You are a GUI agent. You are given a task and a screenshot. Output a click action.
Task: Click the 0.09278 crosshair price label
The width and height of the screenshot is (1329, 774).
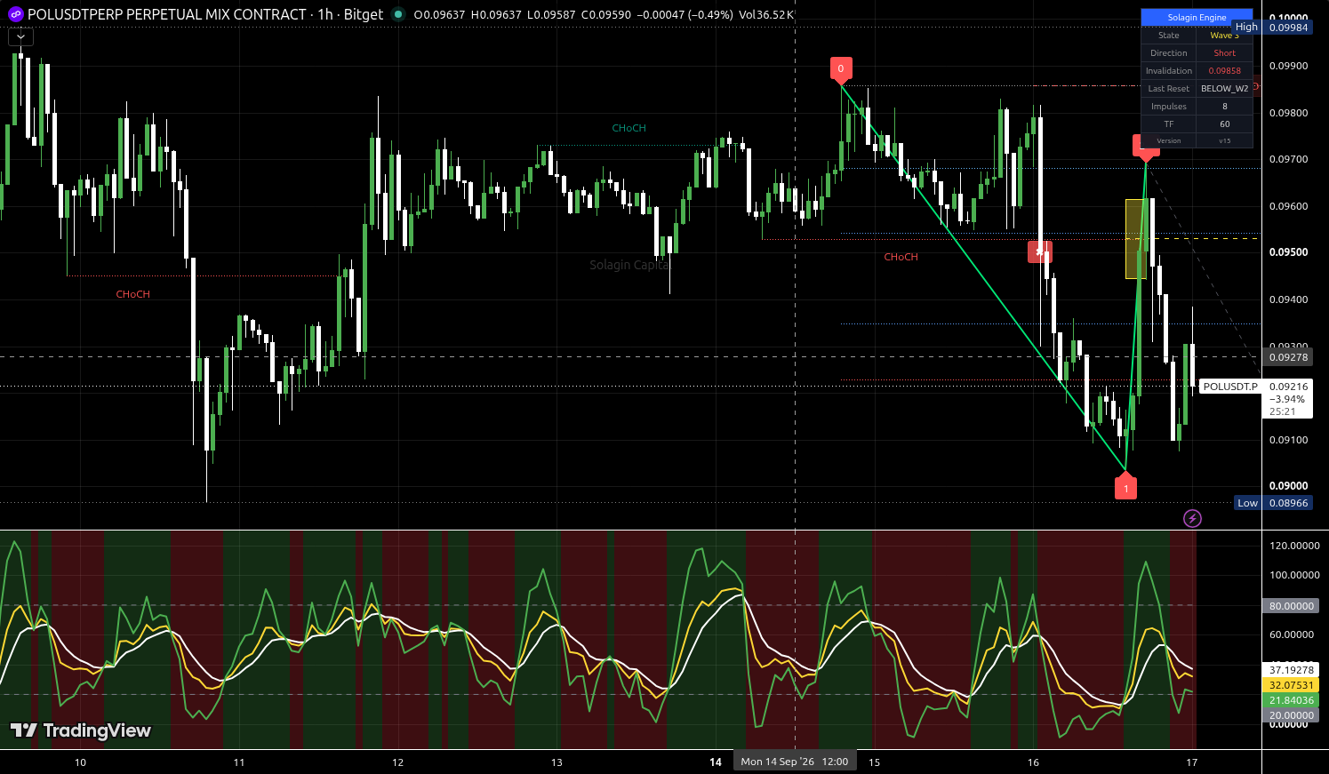point(1288,357)
